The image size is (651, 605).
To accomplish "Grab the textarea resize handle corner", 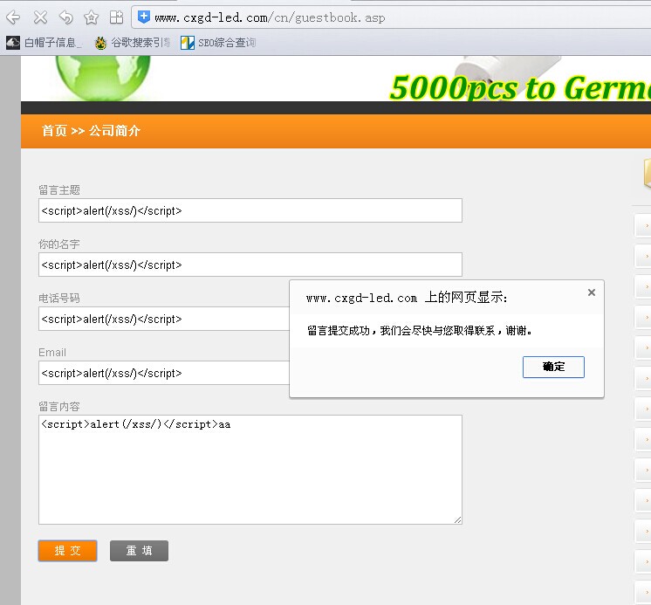I will click(x=457, y=519).
